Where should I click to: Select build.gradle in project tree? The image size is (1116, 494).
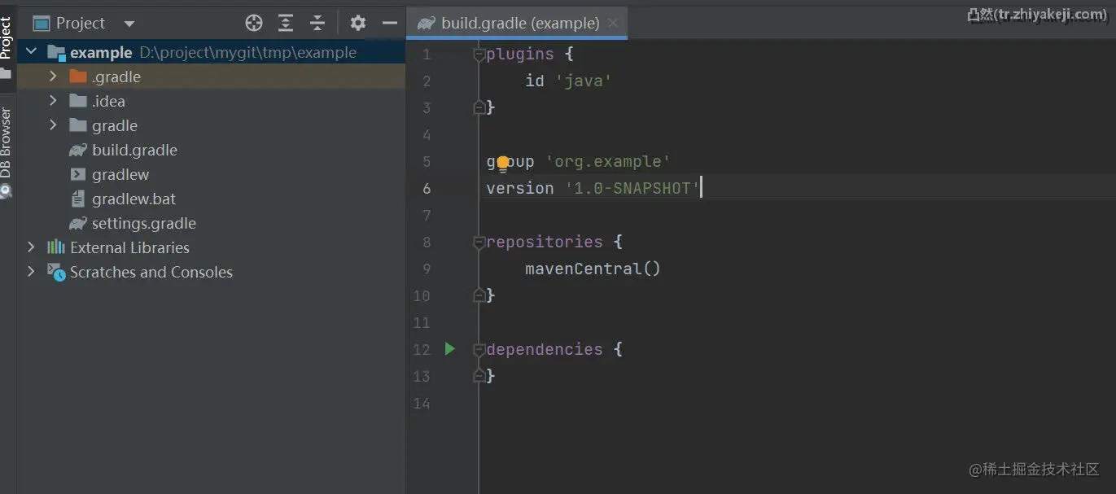tap(212, 150)
